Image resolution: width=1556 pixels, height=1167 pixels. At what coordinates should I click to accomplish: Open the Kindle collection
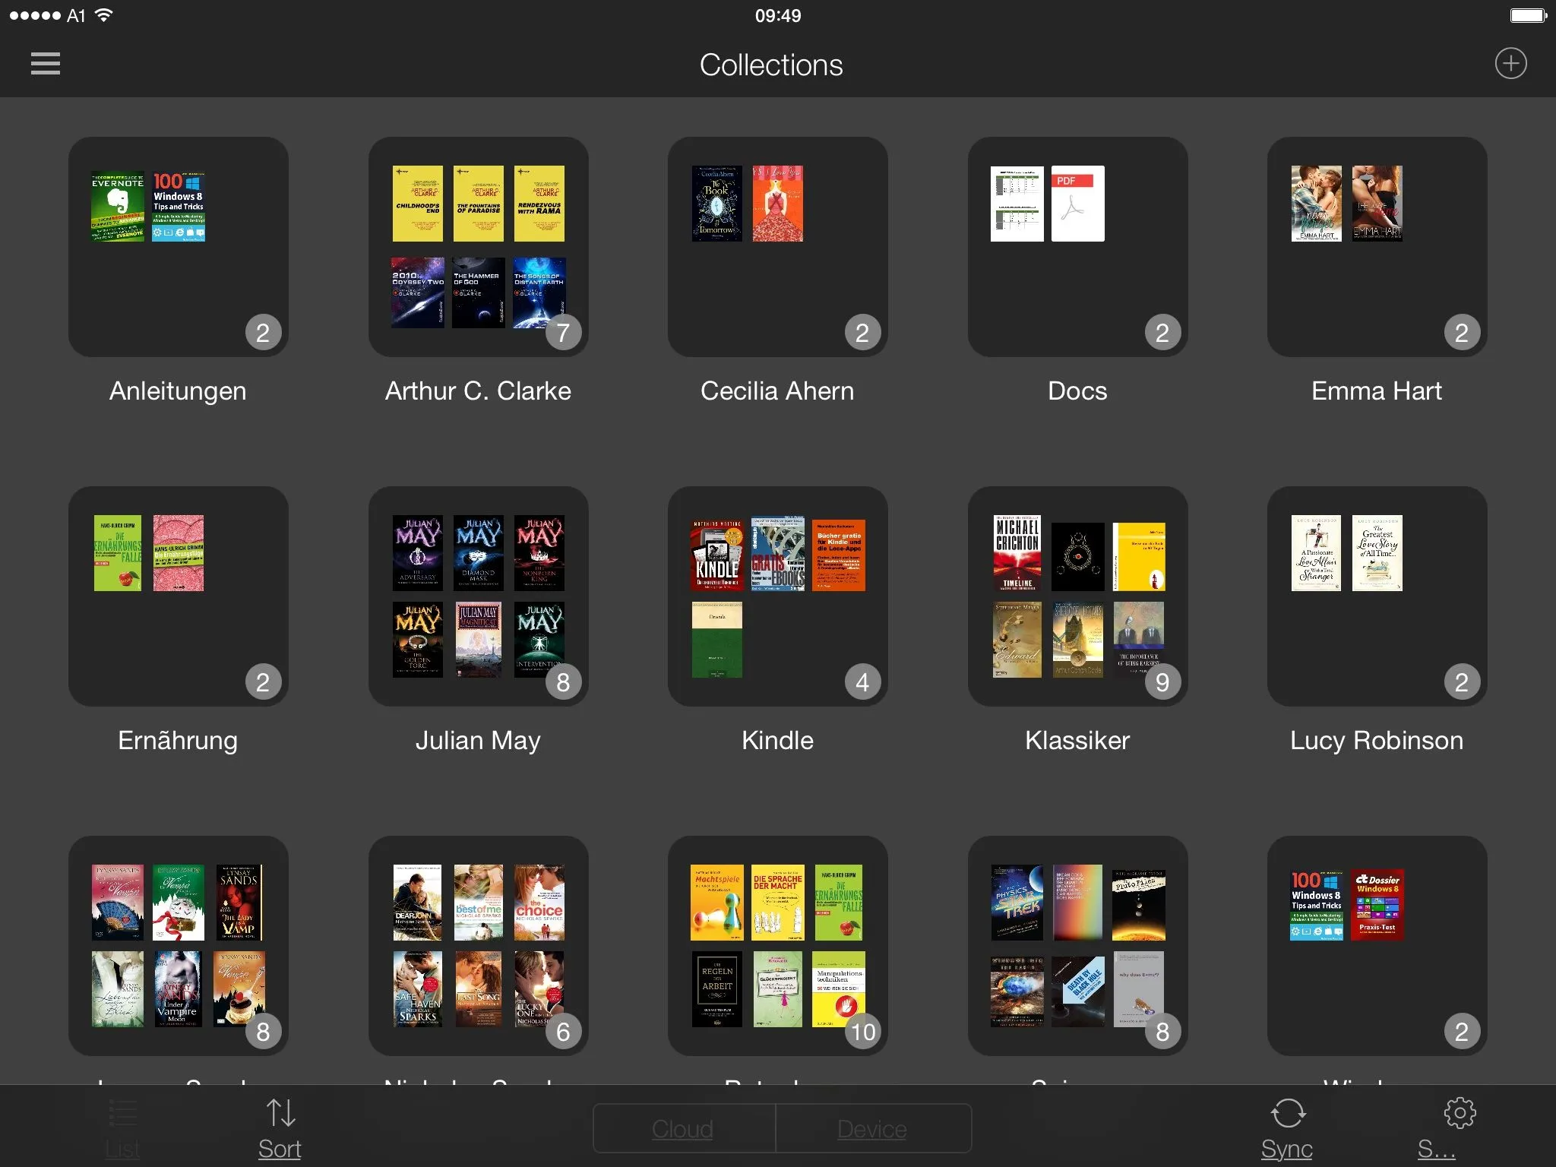pyautogui.click(x=777, y=597)
